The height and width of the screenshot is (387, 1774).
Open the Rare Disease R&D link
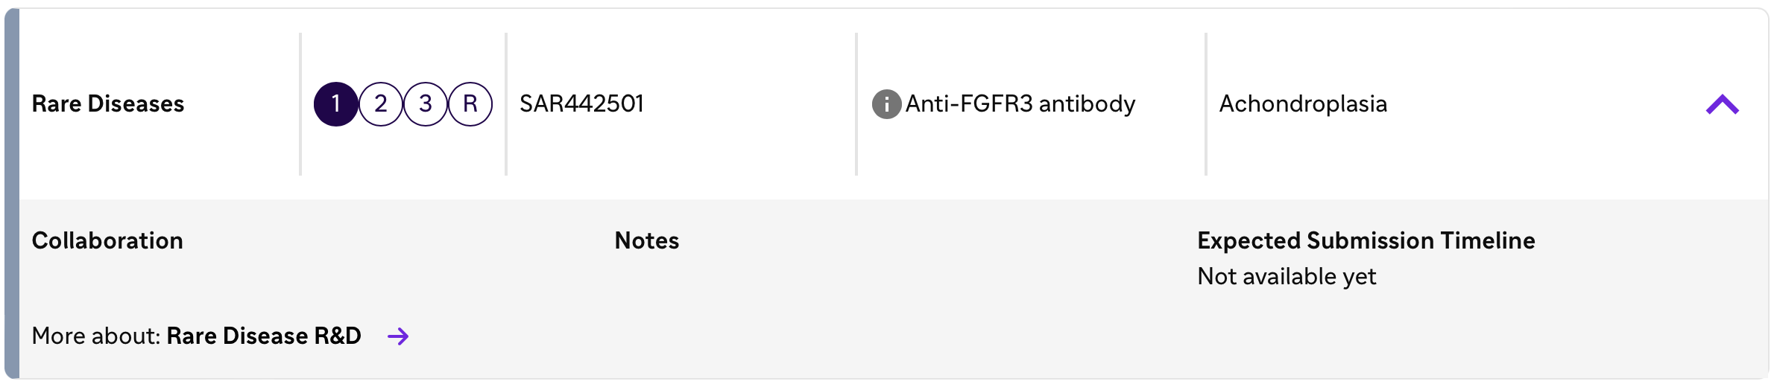(264, 336)
